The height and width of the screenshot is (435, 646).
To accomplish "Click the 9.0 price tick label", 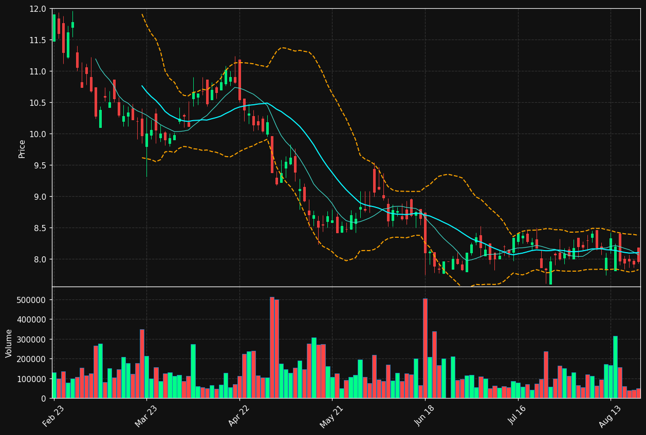I will pyautogui.click(x=40, y=197).
